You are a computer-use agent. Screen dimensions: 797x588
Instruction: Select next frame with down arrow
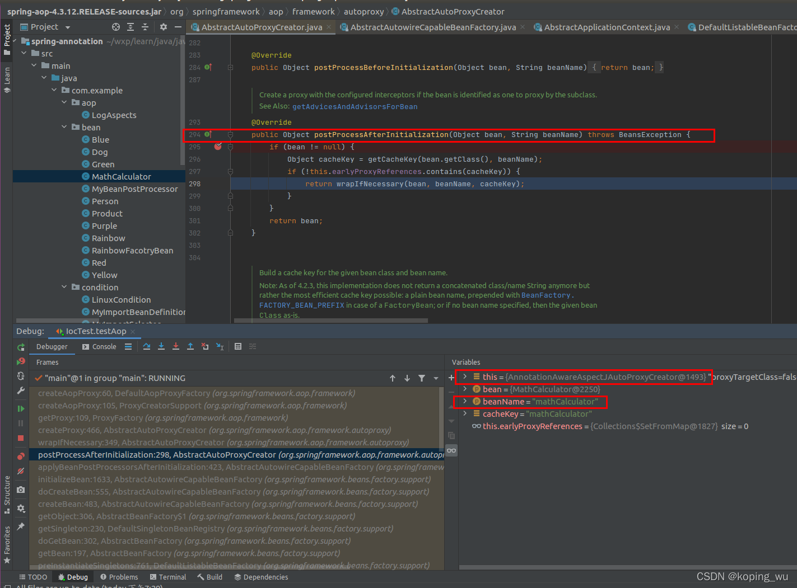click(407, 378)
